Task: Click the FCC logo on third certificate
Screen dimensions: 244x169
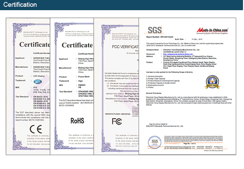Action: click(x=117, y=121)
